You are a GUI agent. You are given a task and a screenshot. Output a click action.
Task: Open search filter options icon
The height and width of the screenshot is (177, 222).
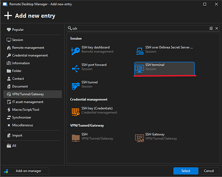[211, 28]
